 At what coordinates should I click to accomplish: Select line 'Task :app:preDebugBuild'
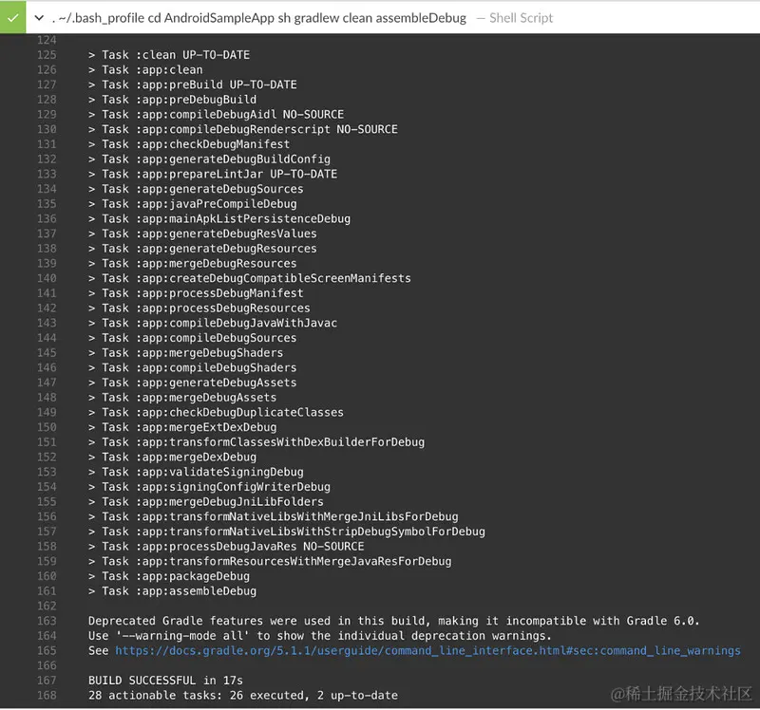click(x=172, y=100)
